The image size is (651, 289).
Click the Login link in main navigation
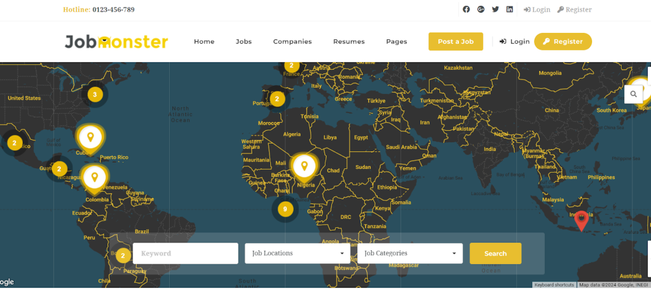514,41
